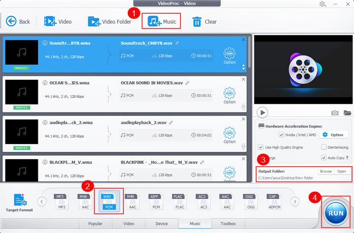The width and height of the screenshot is (354, 233).
Task: Reorder the audioplayback_2 item with its arrows
Action: pos(243,146)
